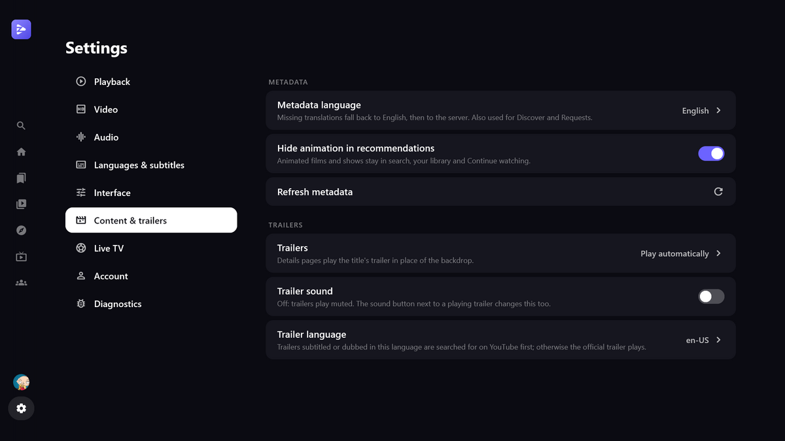The image size is (785, 441).
Task: Open Diagnostics settings
Action: pos(151,304)
